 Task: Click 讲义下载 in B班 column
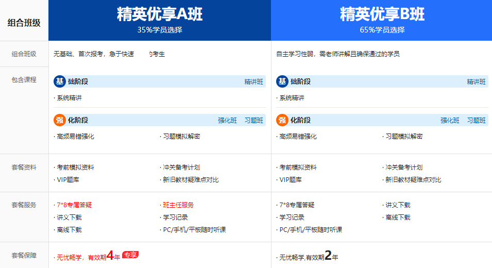[398, 205]
